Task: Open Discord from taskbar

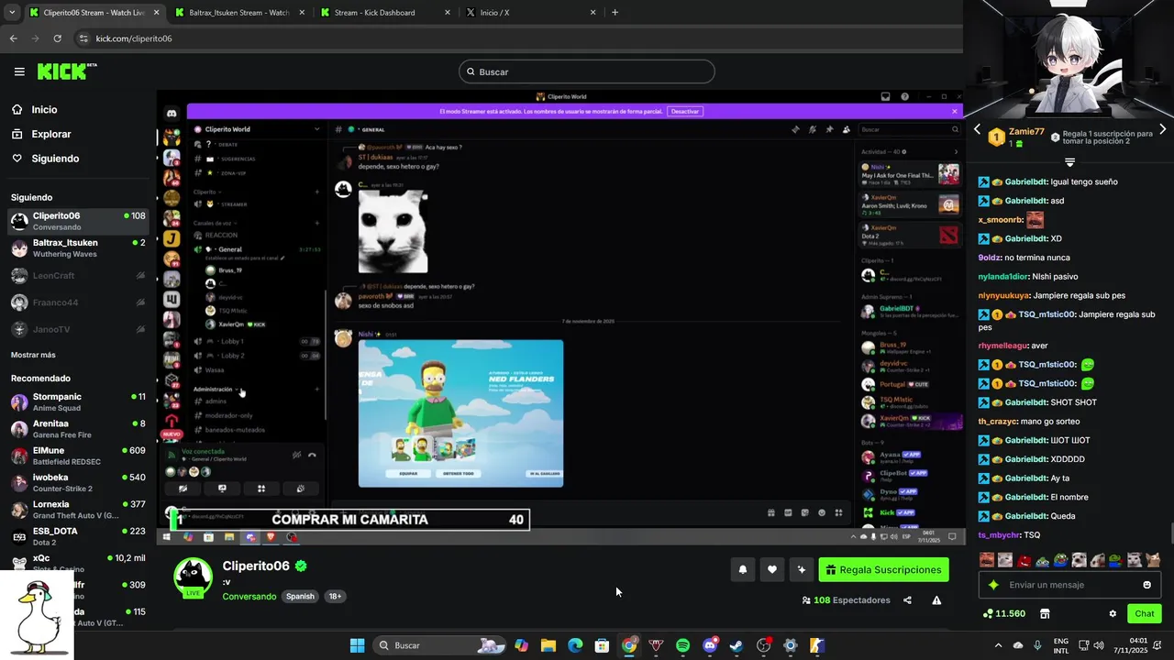Action: (x=710, y=645)
